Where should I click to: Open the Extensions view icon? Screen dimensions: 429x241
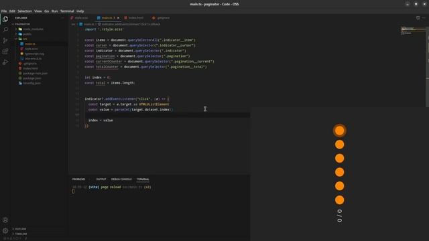point(5,52)
